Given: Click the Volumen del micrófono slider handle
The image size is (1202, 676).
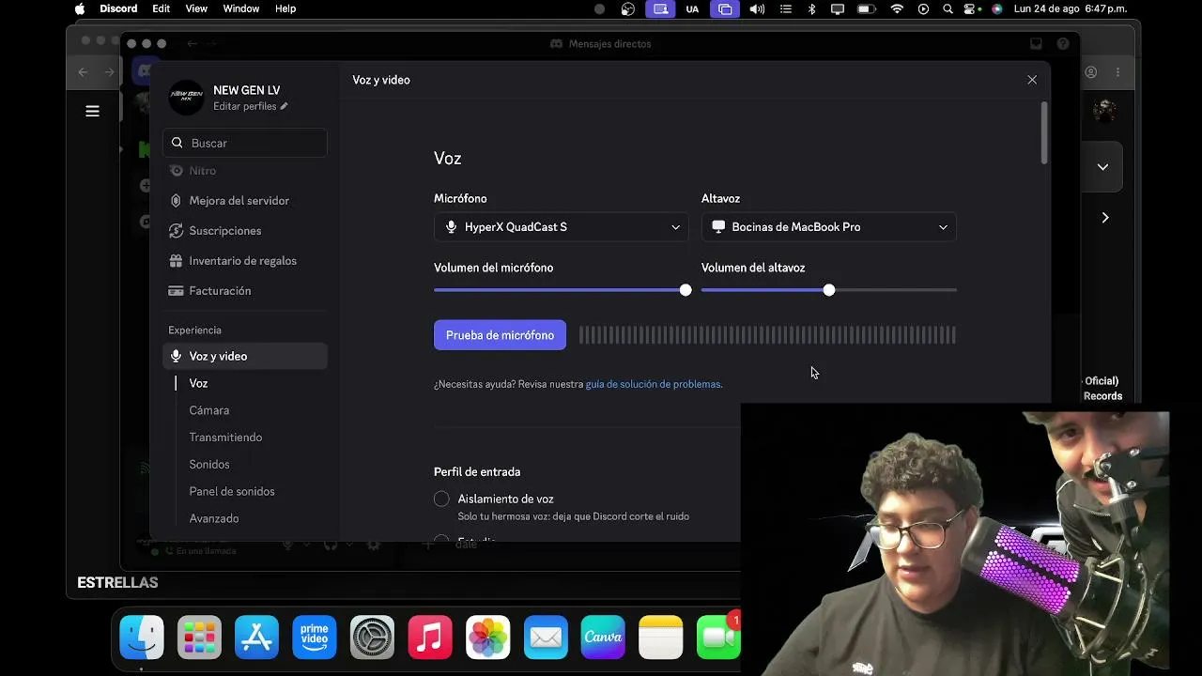Looking at the screenshot, I should 686,290.
